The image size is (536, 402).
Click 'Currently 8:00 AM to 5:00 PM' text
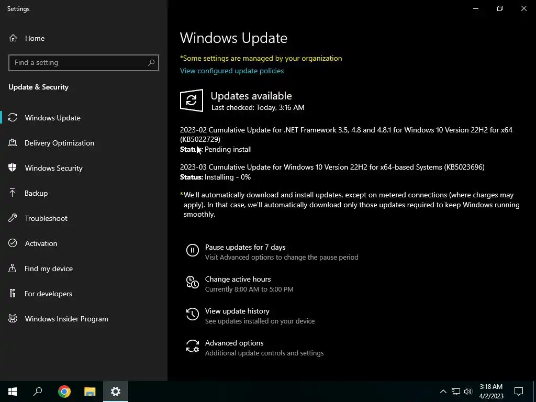(x=249, y=289)
